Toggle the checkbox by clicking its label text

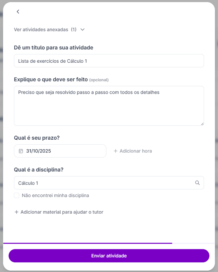click(56, 195)
